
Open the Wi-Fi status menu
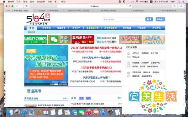[137, 2]
